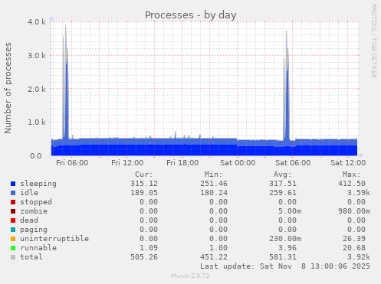Click the '1.0 k' y-axis label
This screenshot has height=284, width=381.
point(37,122)
